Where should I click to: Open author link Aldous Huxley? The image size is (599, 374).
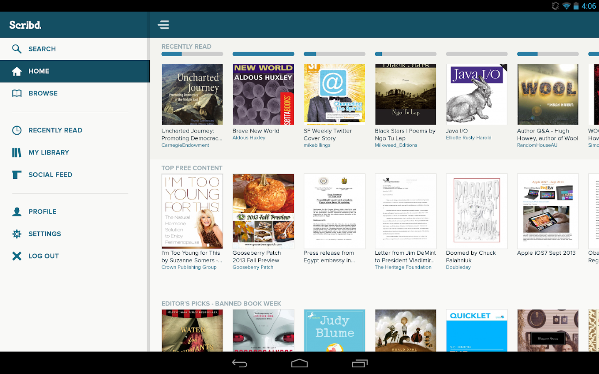pos(249,138)
